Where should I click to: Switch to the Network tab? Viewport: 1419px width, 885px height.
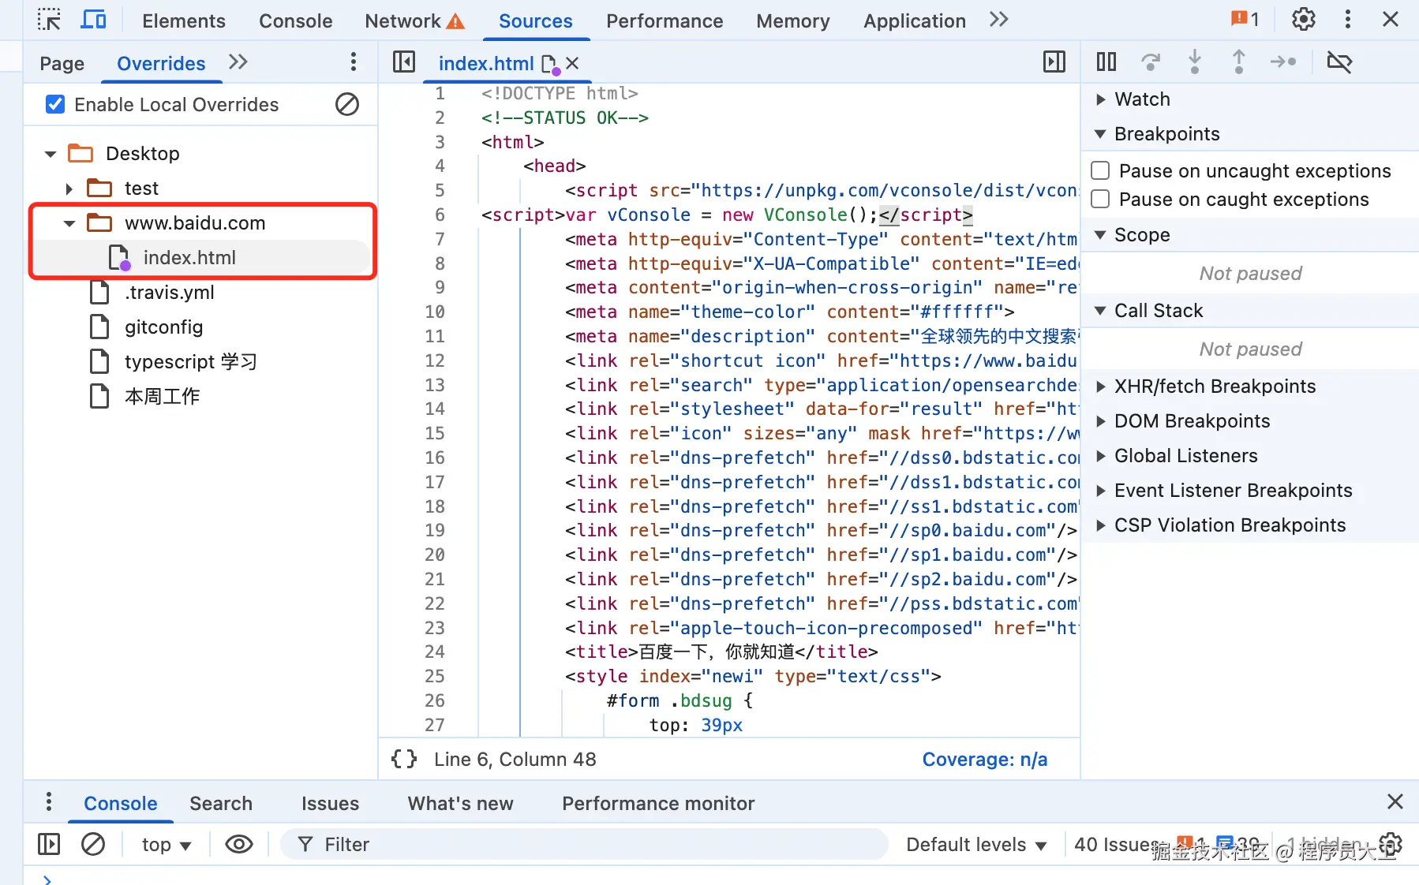pos(402,21)
